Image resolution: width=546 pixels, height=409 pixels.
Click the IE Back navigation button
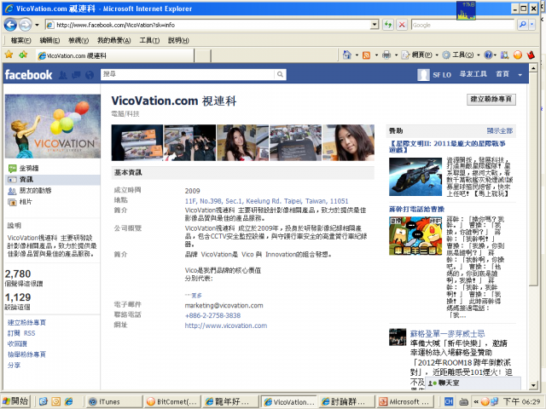10,25
